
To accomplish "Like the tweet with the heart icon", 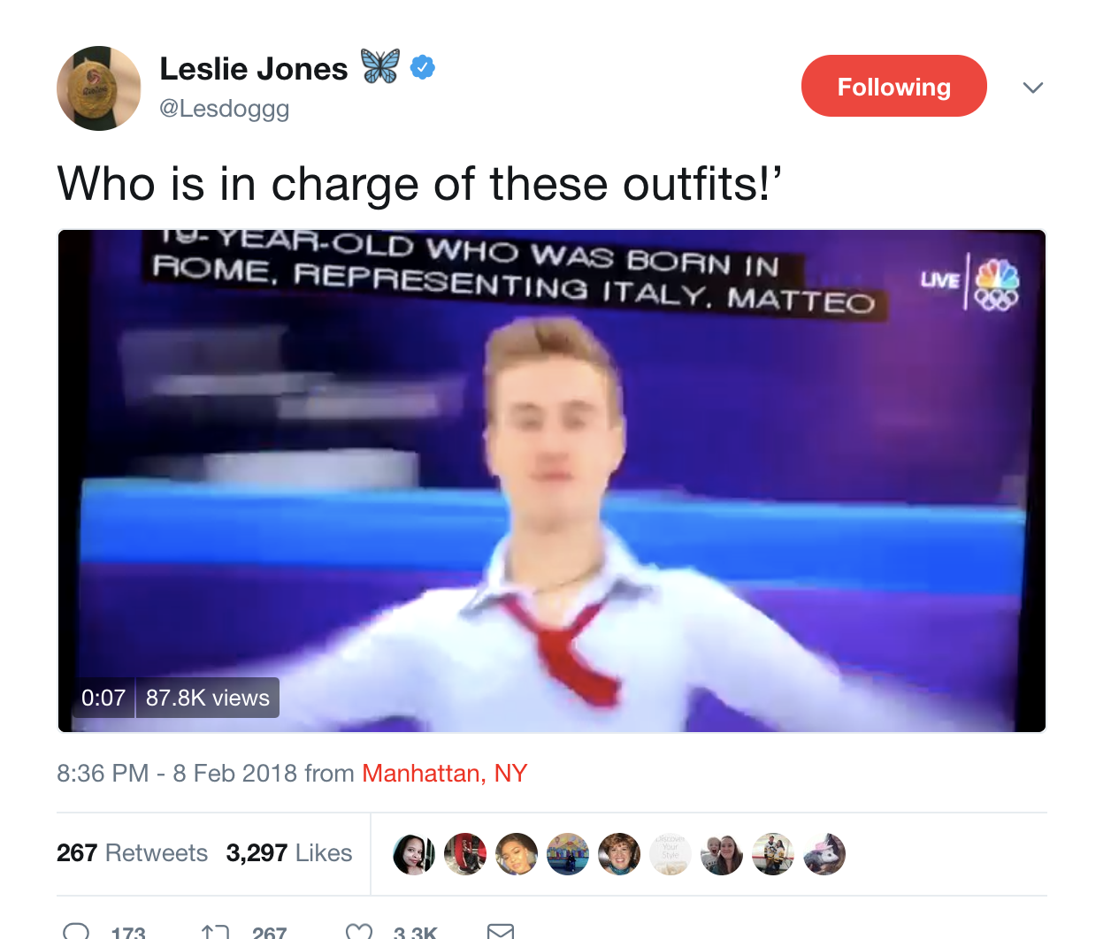I will point(359,931).
